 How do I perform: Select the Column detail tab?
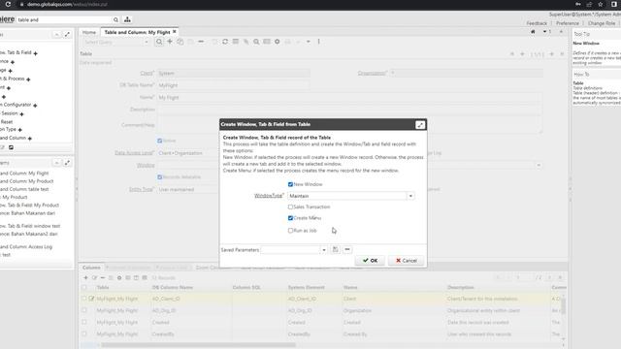91,268
